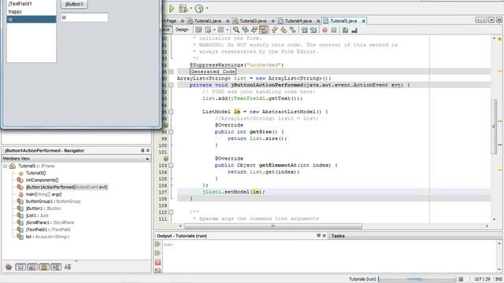Image resolution: width=504 pixels, height=283 pixels.
Task: Toggle Show Fields filter in Navigator
Action: tap(20, 266)
